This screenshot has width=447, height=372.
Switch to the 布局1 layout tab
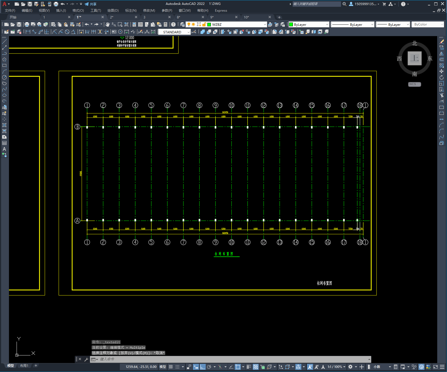click(24, 366)
